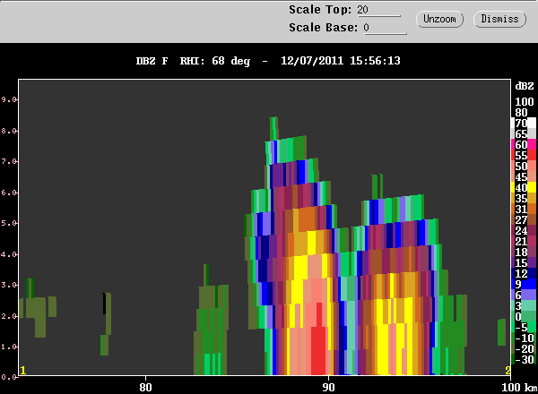Click the red high-reflectivity storm core

[x=318, y=346]
